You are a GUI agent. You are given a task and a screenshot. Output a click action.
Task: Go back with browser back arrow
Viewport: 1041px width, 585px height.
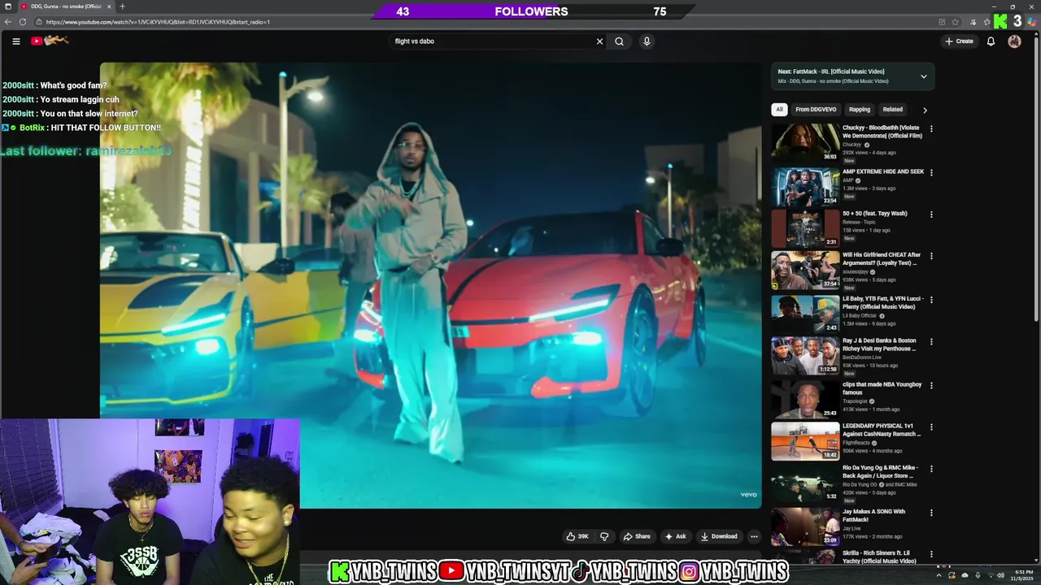click(9, 22)
